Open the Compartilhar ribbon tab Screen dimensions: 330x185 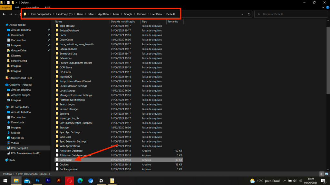(x=33, y=7)
